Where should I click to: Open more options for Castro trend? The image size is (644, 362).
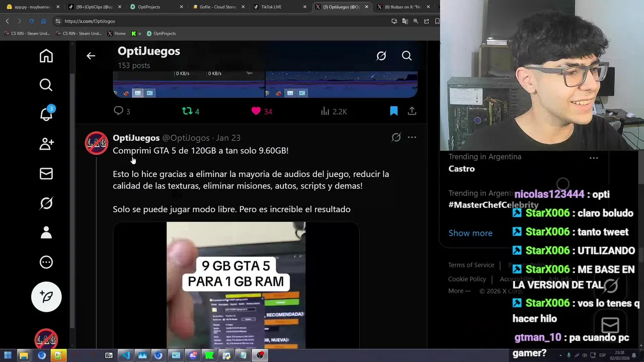[594, 158]
